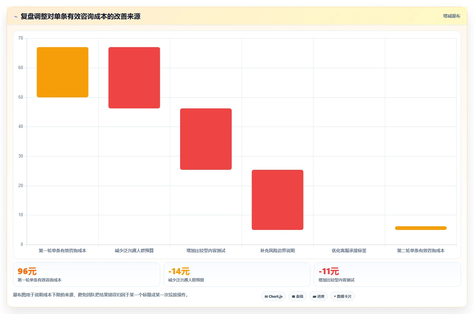Screen dimensions: 474x314
Task: Click the axis label 优化客服承接标签
Action: point(349,251)
